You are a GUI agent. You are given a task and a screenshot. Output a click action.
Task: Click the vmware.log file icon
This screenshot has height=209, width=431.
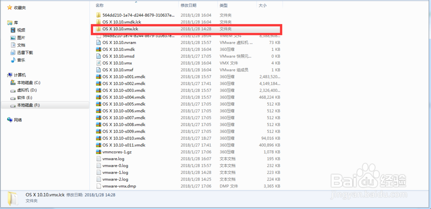click(x=98, y=159)
